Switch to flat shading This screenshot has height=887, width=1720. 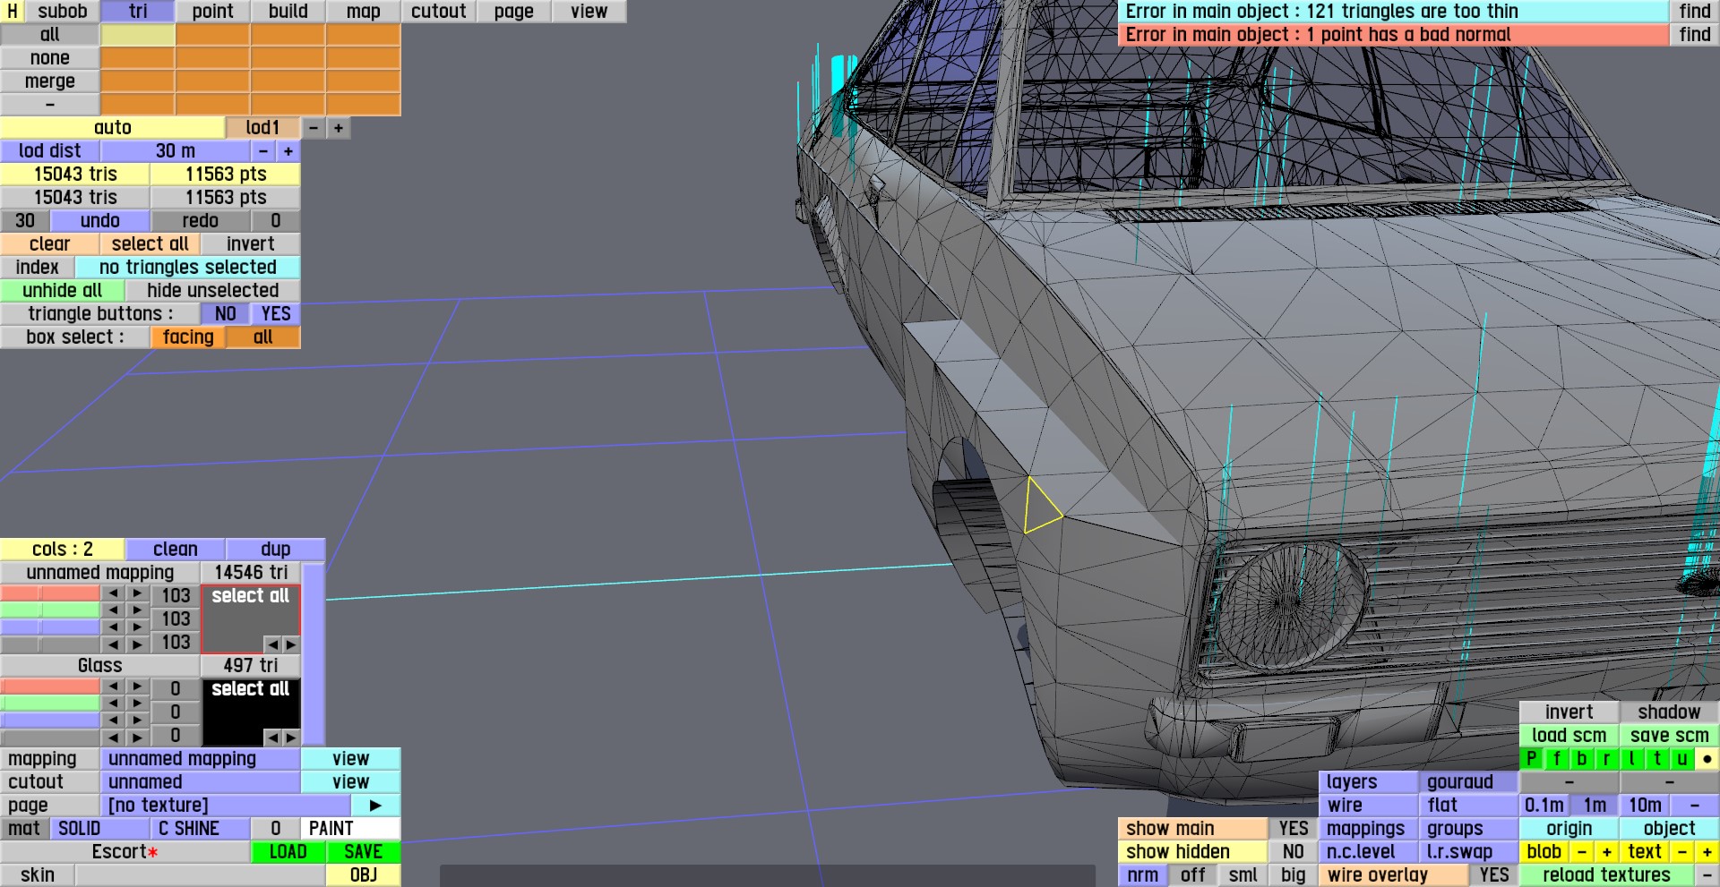(x=1469, y=806)
